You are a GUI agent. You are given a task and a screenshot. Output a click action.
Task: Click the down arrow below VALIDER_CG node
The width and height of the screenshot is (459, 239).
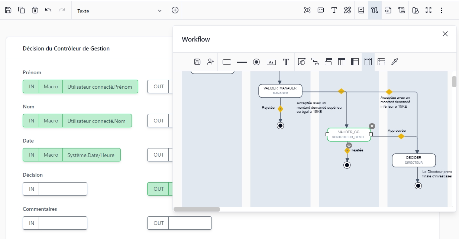coord(349,145)
